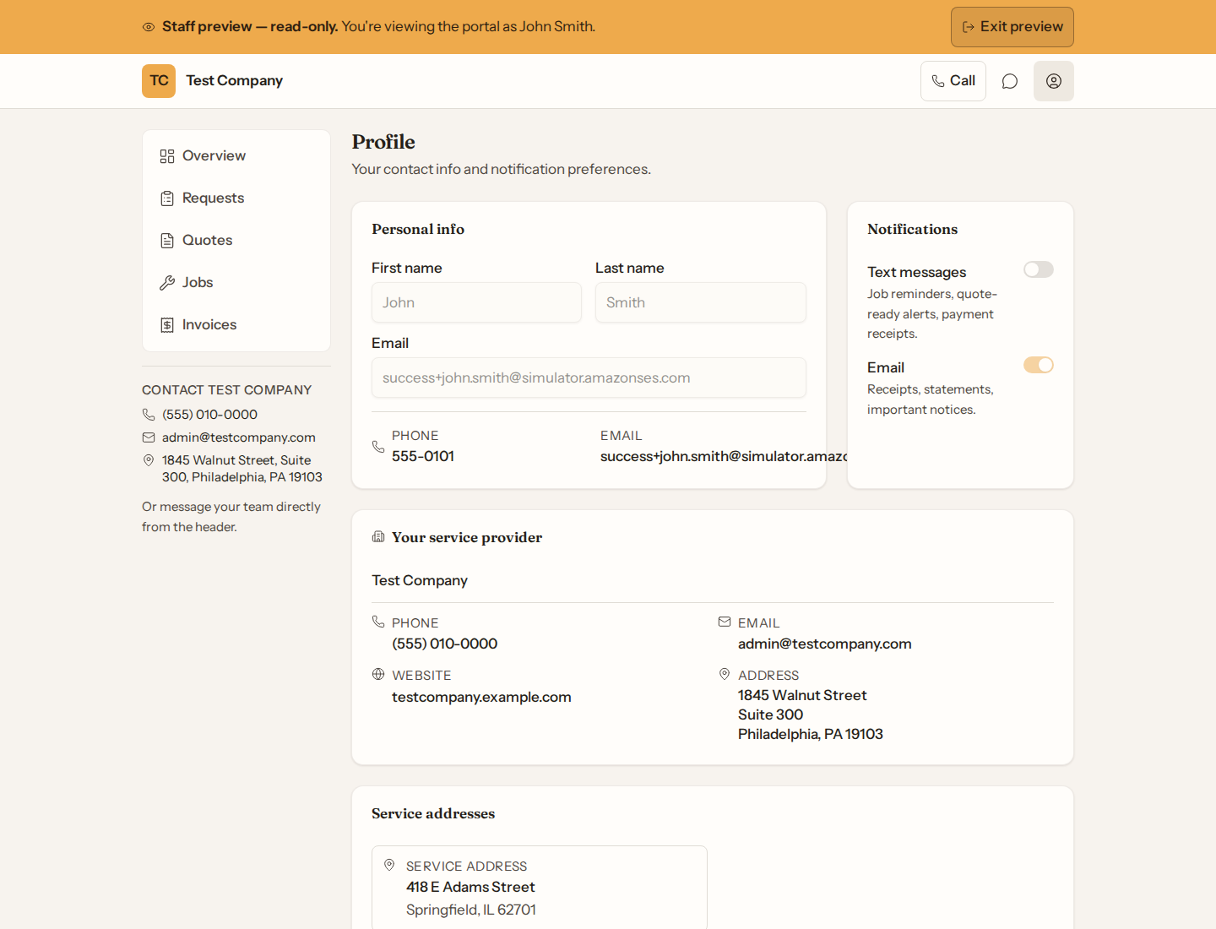This screenshot has width=1216, height=929.
Task: Open testcompany.example.com website link
Action: click(x=481, y=698)
